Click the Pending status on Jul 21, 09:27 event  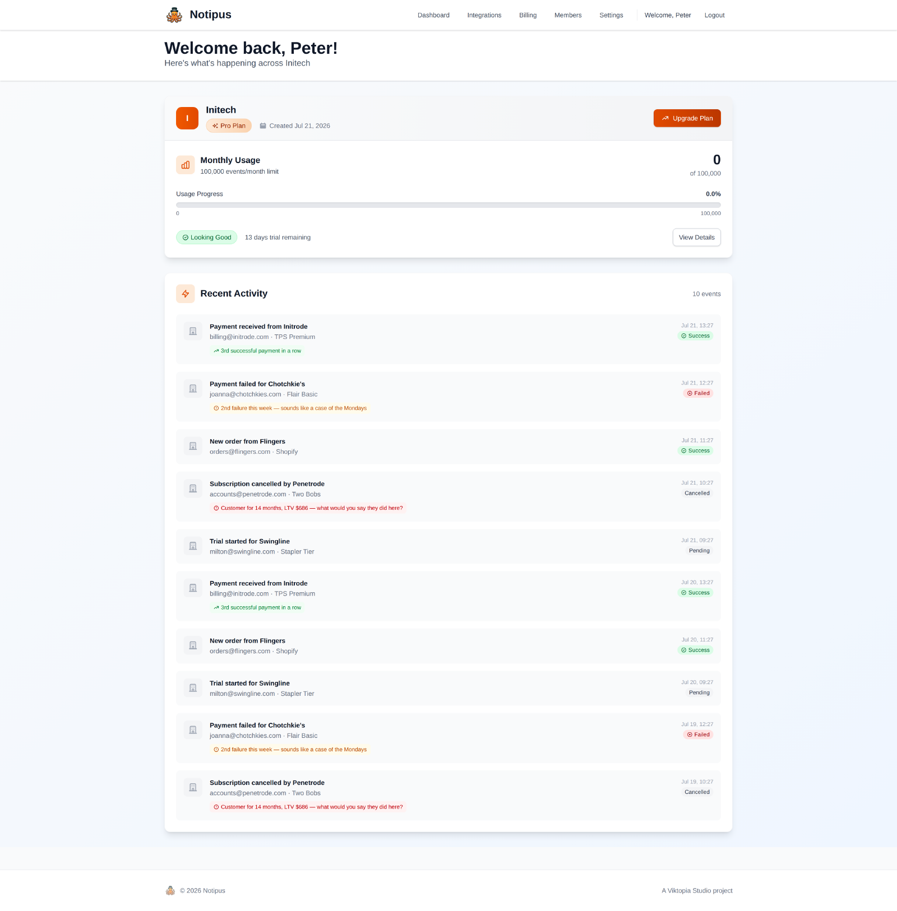[x=699, y=551]
